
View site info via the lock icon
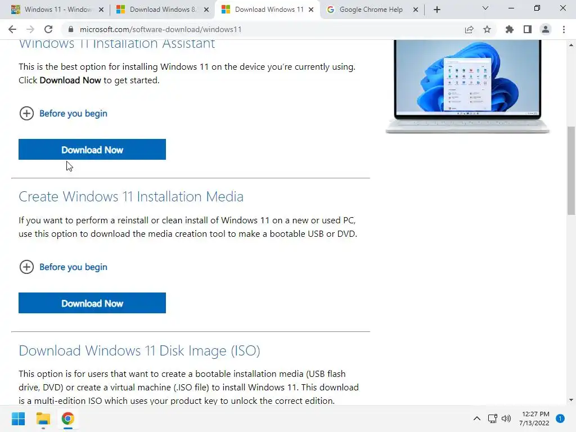point(71,29)
